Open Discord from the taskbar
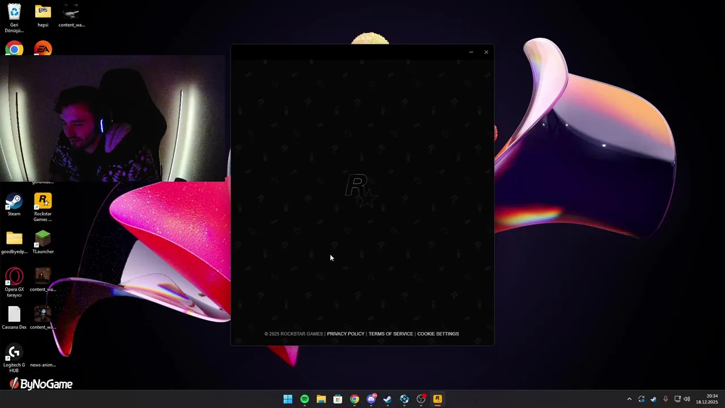 371,399
